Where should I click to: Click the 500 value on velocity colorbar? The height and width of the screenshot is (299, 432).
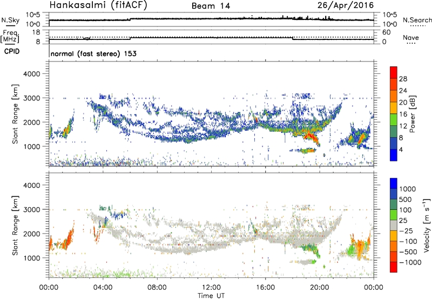(x=405, y=200)
